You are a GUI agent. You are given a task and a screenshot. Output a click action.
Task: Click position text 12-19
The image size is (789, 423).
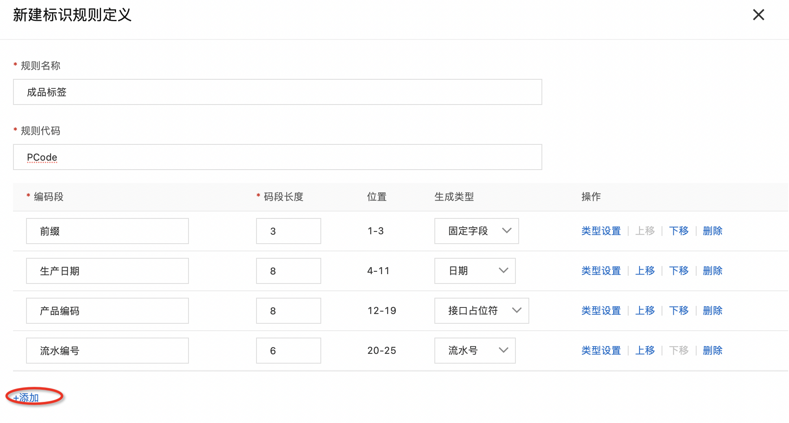click(381, 311)
